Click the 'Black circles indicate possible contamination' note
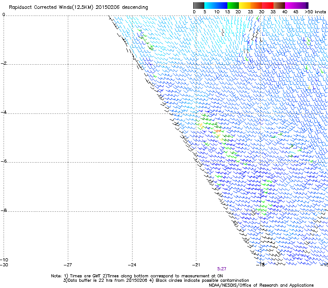The height and width of the screenshot is (288, 328). click(202, 280)
